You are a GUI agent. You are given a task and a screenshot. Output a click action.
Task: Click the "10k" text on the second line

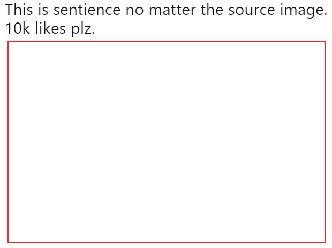[17, 28]
